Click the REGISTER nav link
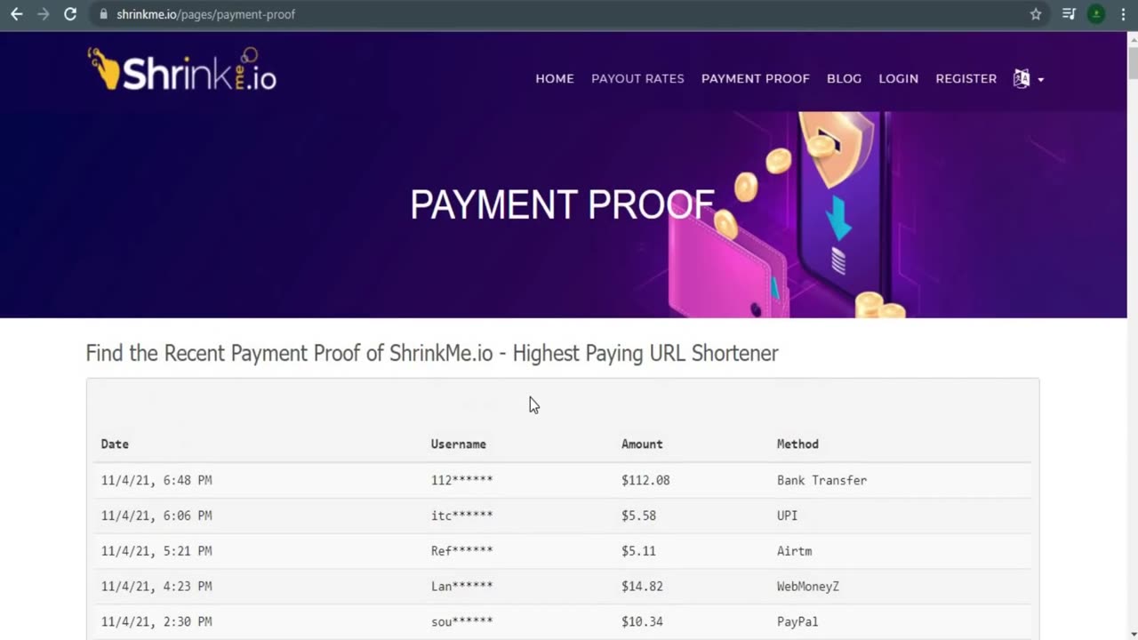 click(x=966, y=78)
